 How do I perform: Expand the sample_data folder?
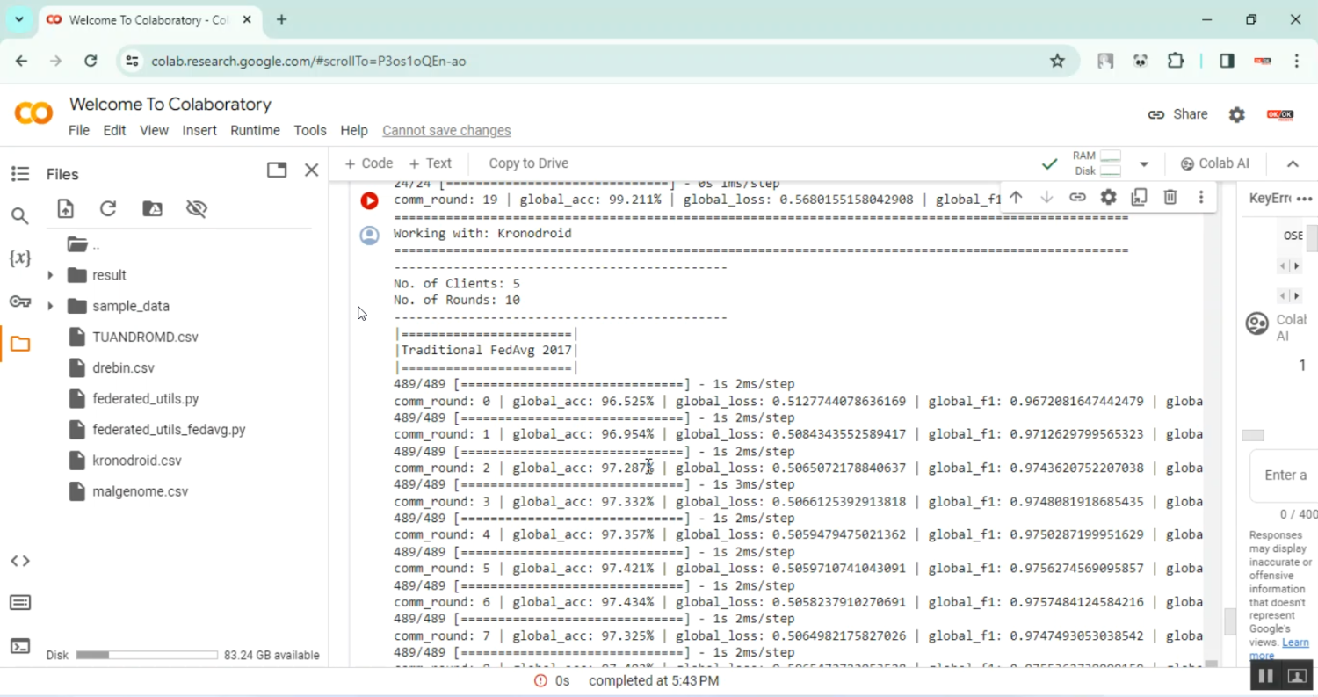(x=50, y=306)
